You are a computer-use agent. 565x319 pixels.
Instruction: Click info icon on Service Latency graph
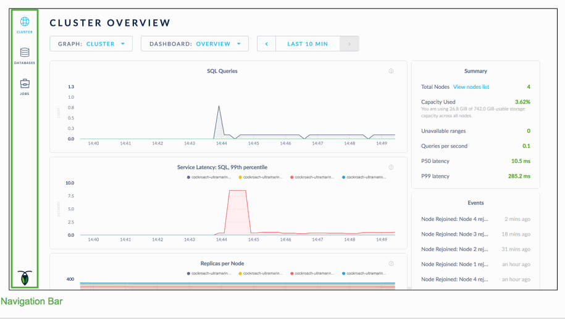coord(391,167)
